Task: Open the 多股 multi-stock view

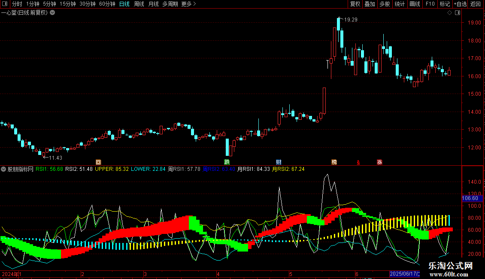Action: [x=385, y=4]
